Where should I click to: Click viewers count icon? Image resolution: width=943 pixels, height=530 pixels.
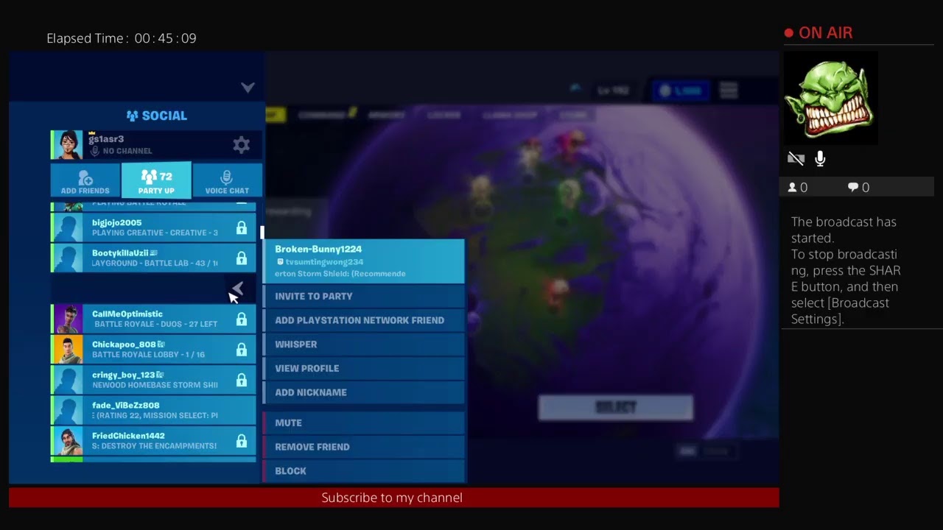click(793, 188)
